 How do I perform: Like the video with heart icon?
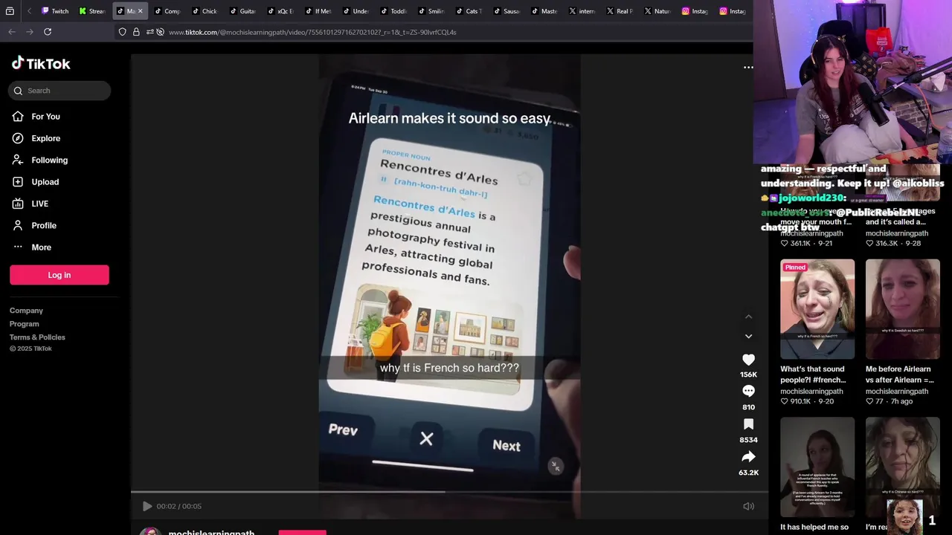tap(748, 360)
